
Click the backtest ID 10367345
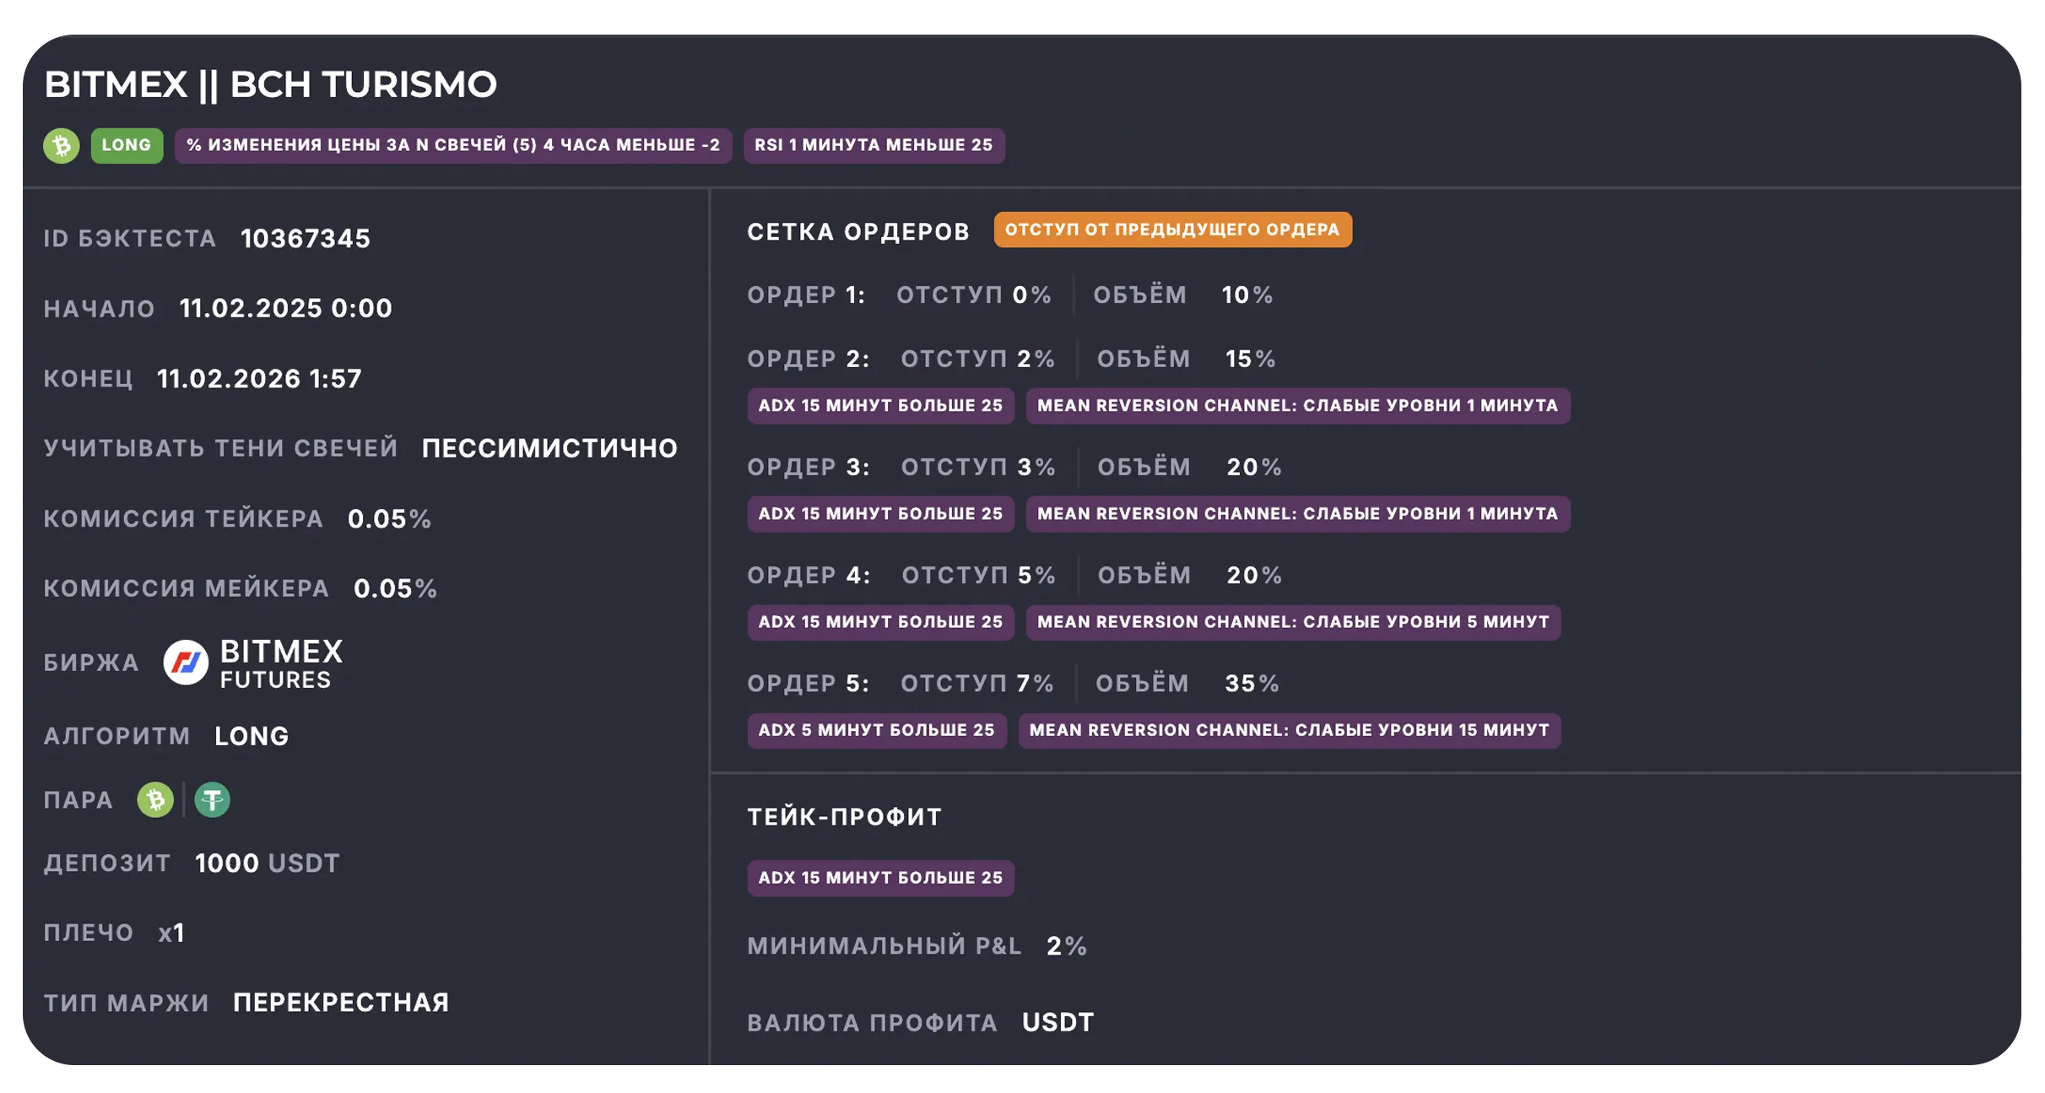305,238
